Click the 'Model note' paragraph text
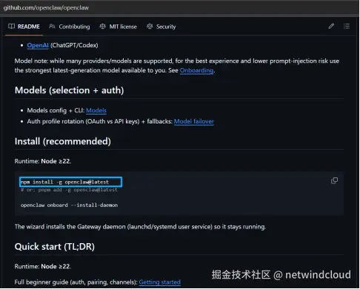 click(177, 66)
